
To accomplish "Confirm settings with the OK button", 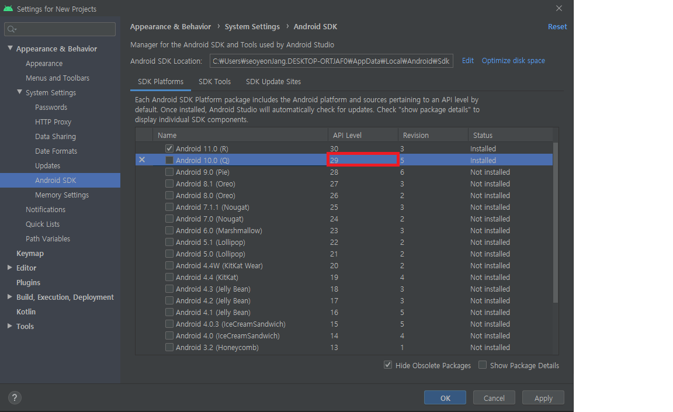I will 445,397.
